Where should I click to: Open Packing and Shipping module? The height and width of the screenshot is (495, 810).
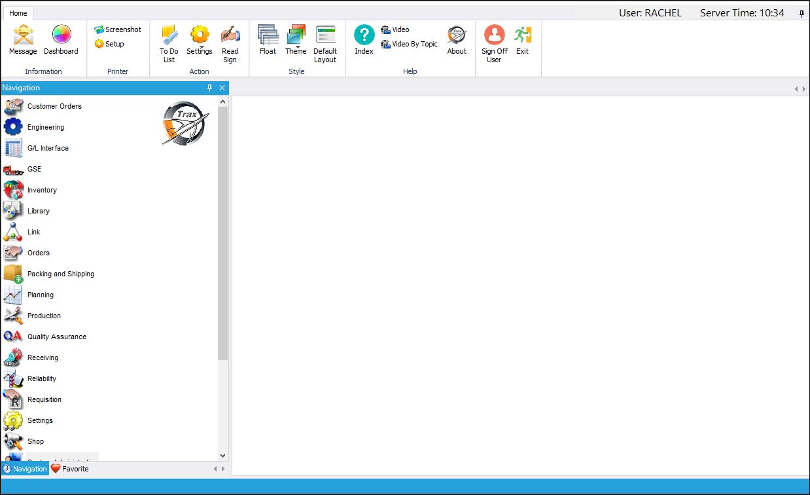pos(49,274)
